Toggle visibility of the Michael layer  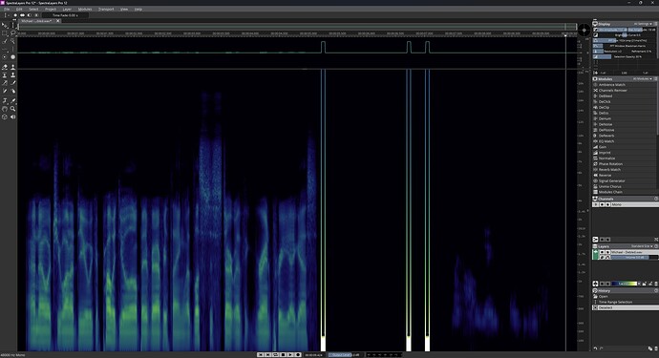(x=602, y=252)
